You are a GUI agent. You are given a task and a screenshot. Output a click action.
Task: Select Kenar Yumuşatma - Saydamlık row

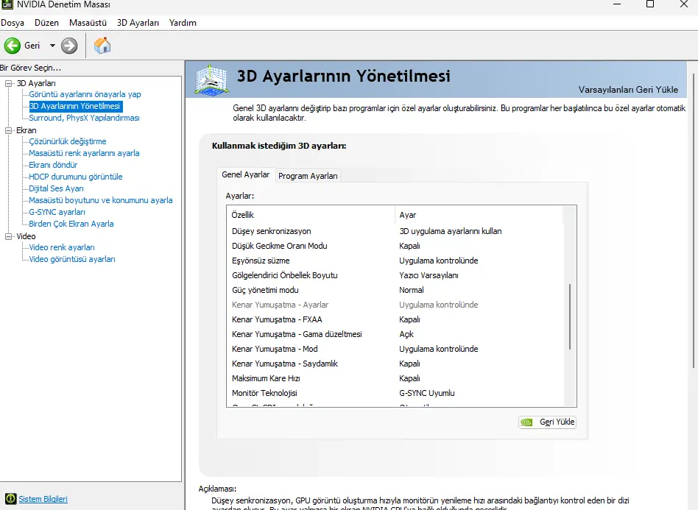click(x=395, y=364)
